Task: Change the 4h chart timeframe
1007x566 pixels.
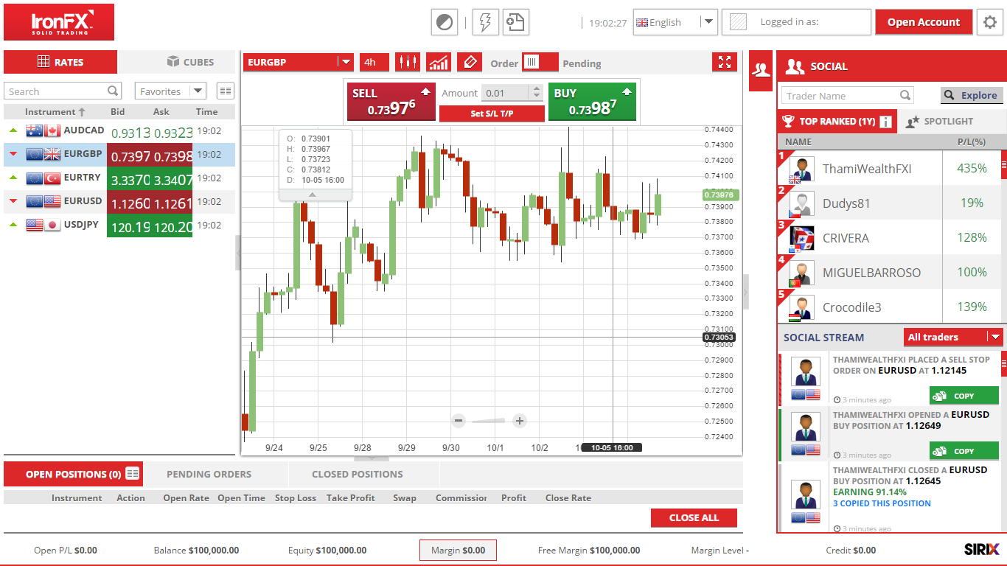Action: (x=374, y=63)
